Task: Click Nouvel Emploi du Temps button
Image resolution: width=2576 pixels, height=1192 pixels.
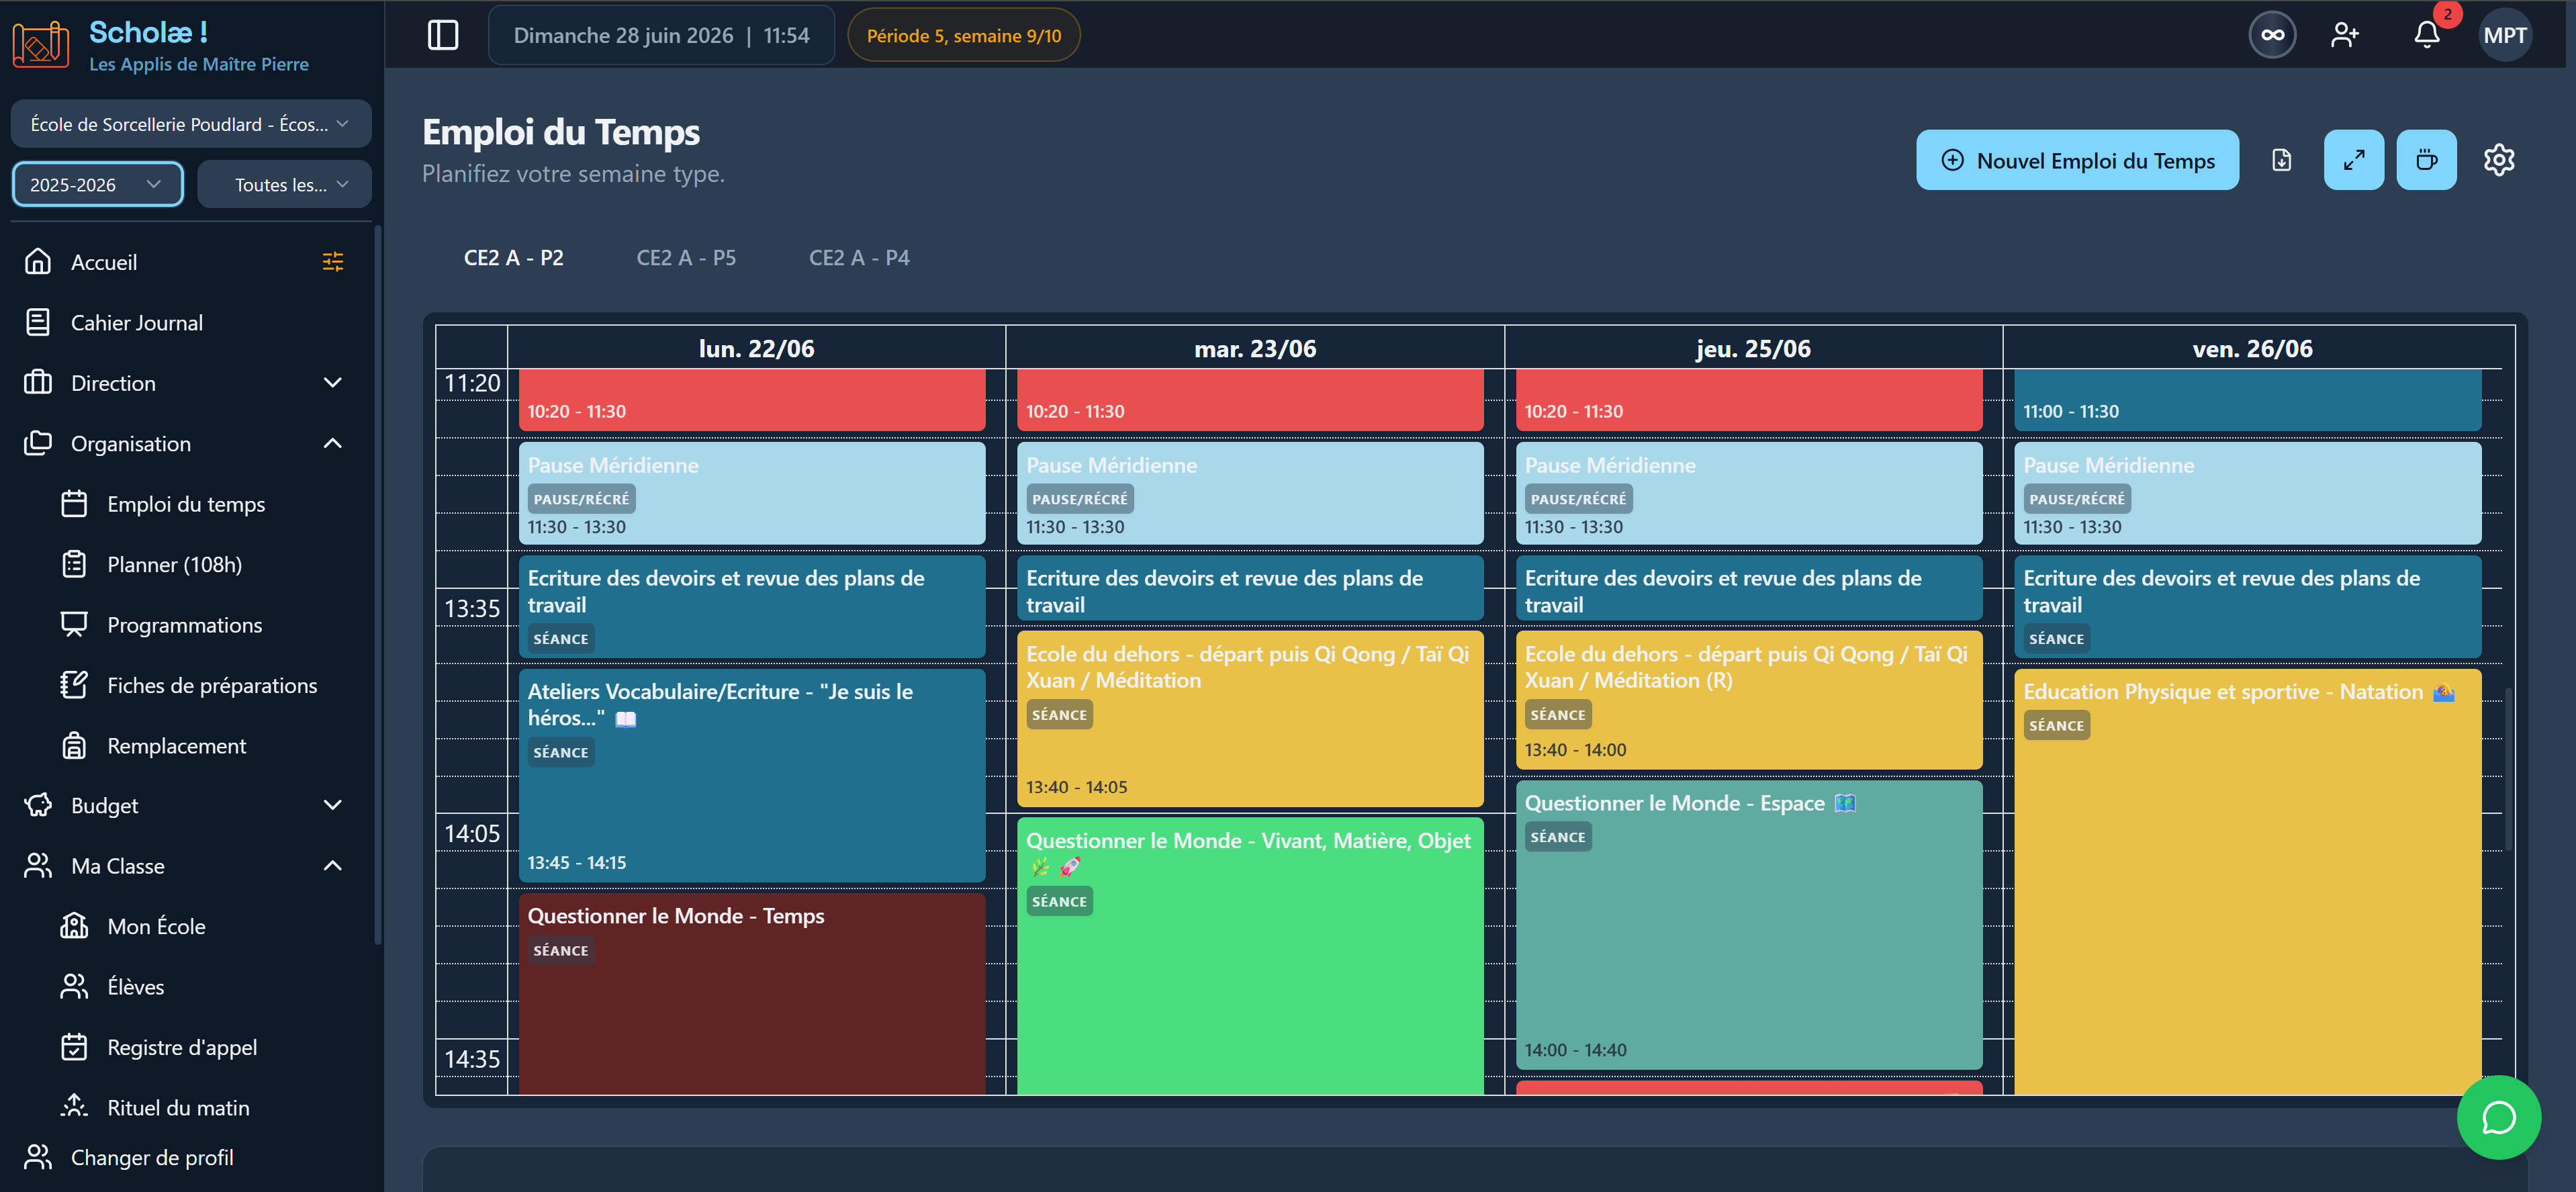Action: [2077, 160]
